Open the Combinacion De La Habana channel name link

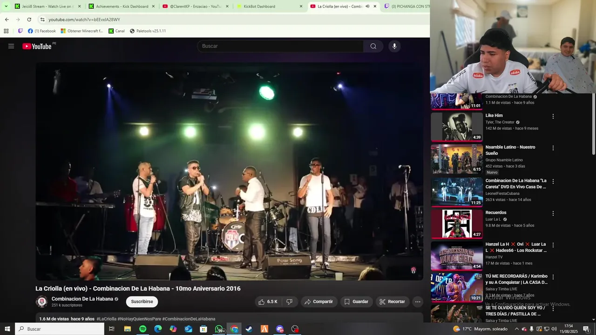point(82,299)
